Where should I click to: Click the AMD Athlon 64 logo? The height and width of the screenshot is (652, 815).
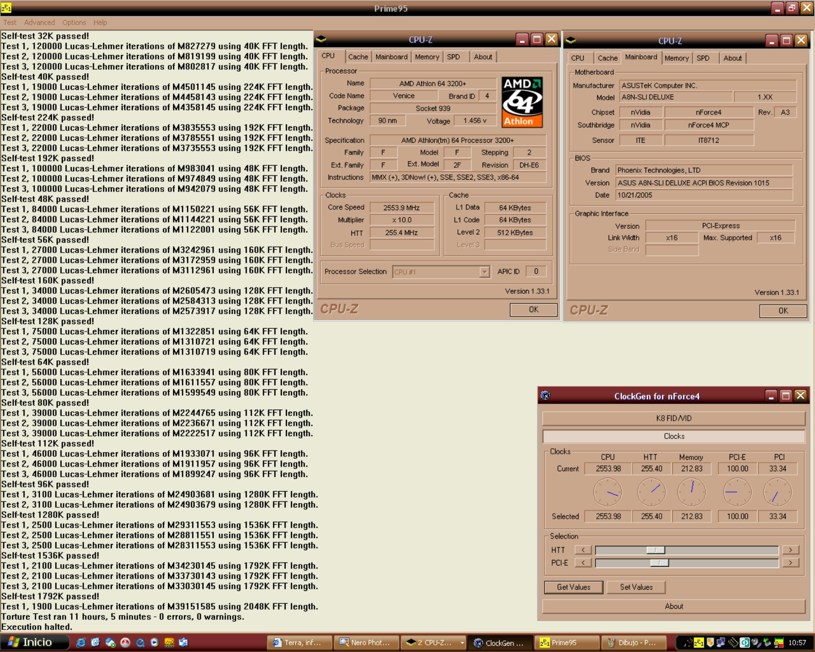[x=522, y=102]
